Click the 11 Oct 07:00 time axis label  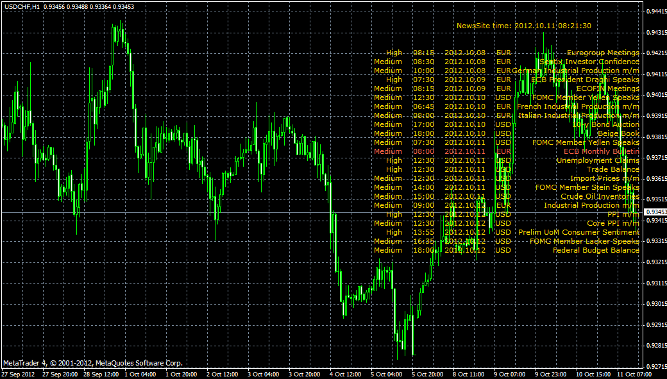[634, 375]
